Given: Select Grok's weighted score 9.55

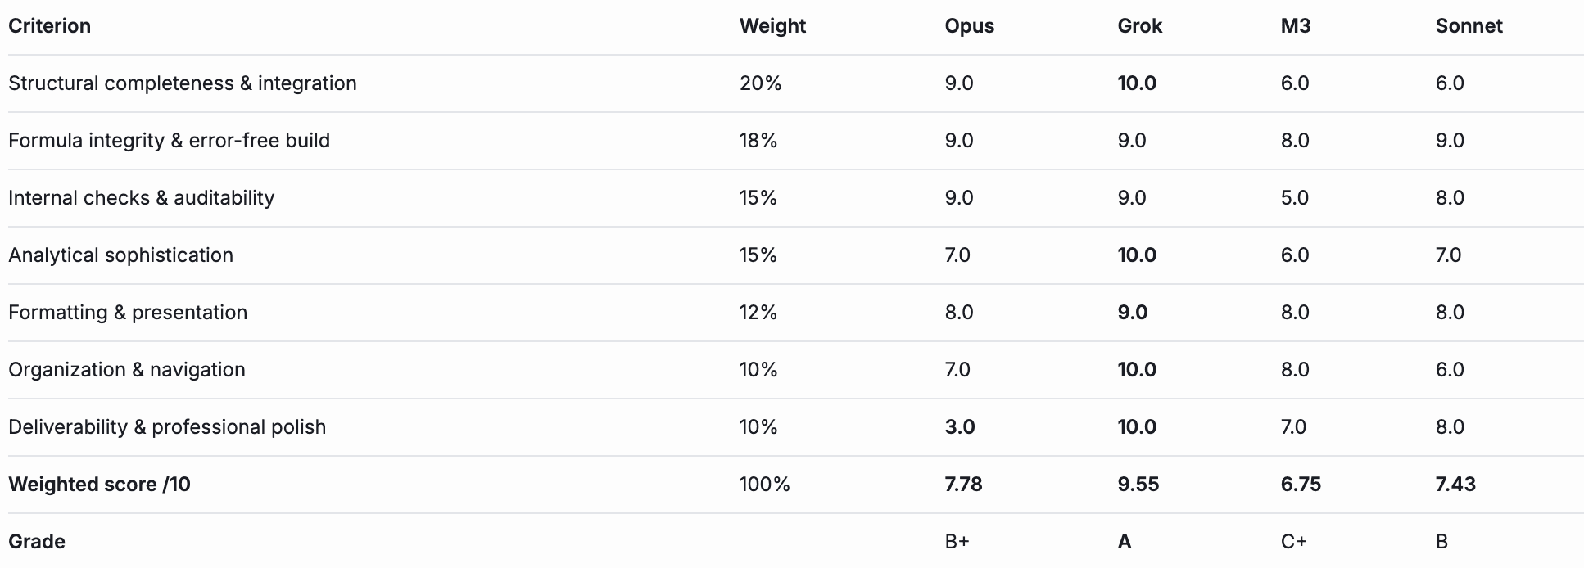Looking at the screenshot, I should (1138, 485).
